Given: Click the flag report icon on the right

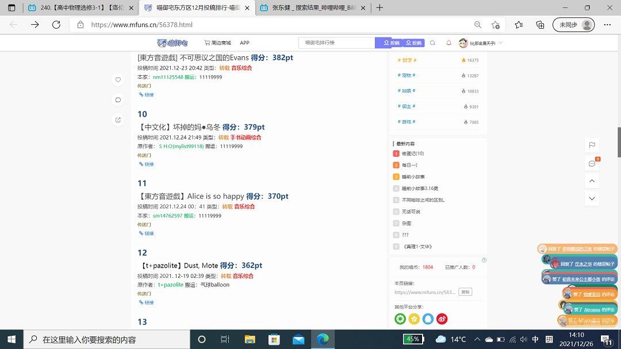Looking at the screenshot, I should (592, 145).
